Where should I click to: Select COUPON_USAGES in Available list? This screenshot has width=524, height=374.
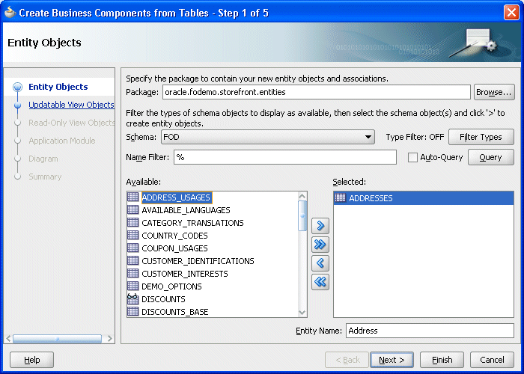174,248
